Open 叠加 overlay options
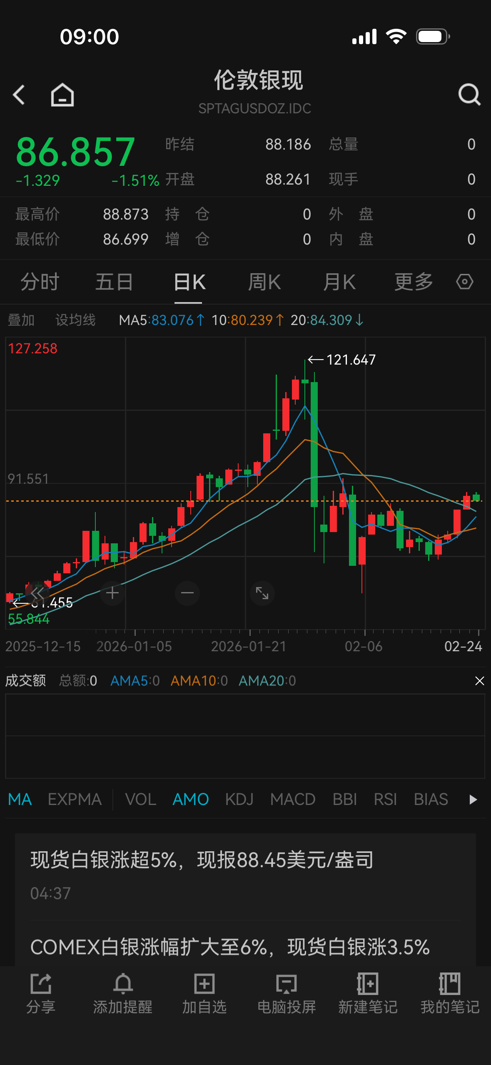491x1065 pixels. 21,320
